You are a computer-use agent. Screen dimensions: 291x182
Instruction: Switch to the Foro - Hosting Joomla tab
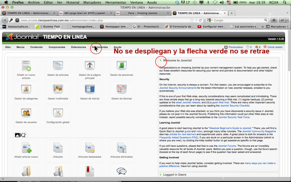tap(143, 13)
